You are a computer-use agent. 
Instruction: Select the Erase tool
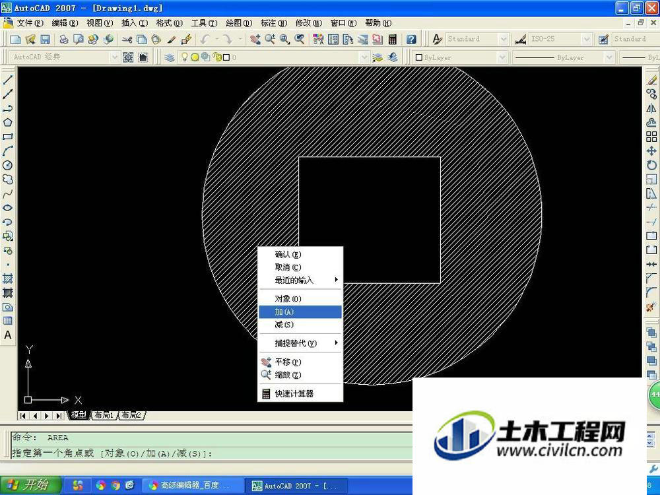[651, 80]
